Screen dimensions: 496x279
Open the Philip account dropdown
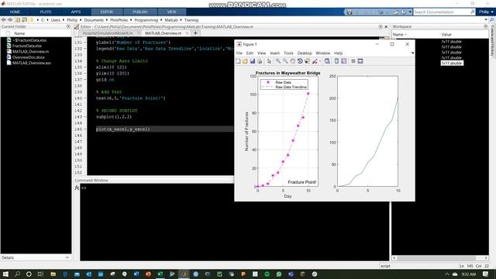(x=486, y=12)
